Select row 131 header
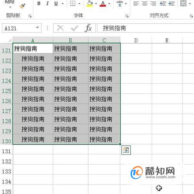This screenshot has height=194, width=194. [x=6, y=151]
